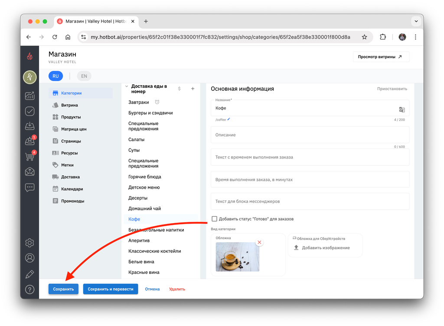Open the Ресурсы menu item
The image size is (444, 326).
click(x=80, y=153)
